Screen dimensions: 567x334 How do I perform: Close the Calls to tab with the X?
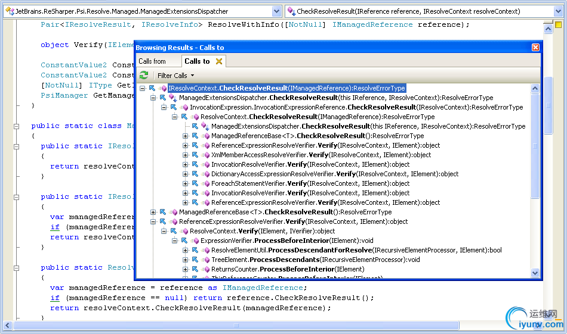pos(219,61)
